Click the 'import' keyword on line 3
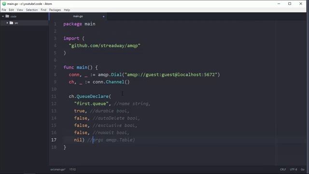Screen dimensions: 309x174 pyautogui.click(x=71, y=39)
